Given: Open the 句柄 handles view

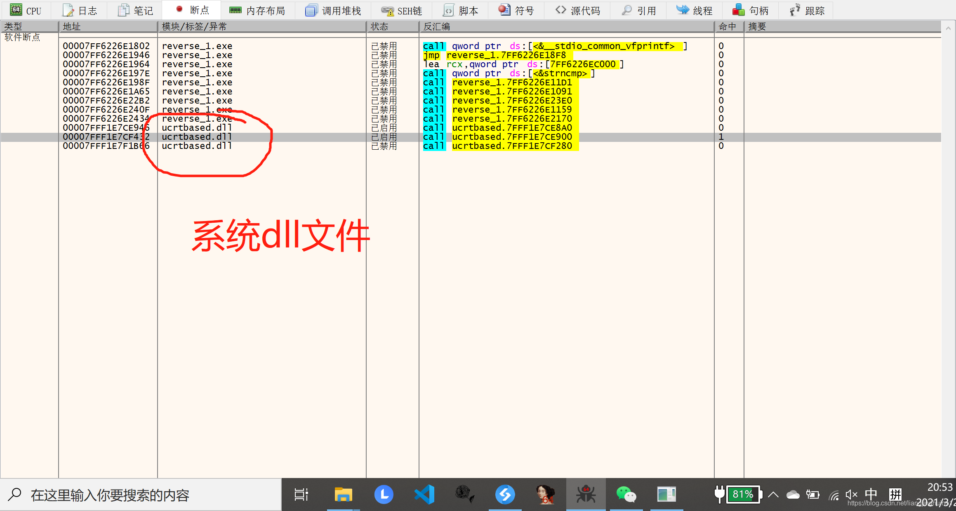Looking at the screenshot, I should pos(751,10).
